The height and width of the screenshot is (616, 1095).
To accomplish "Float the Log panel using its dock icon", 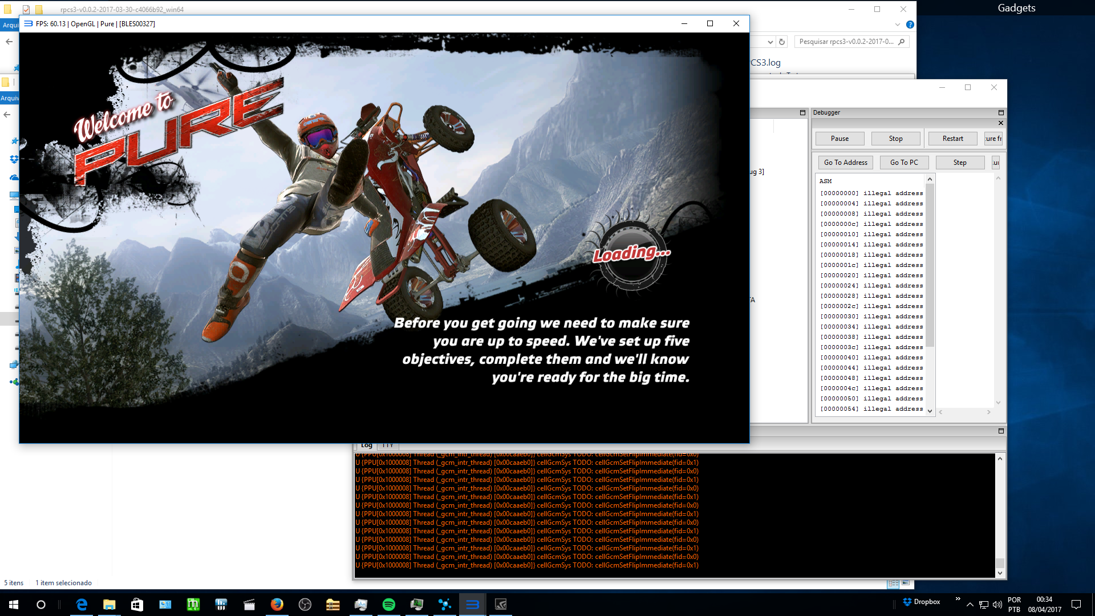I will 1000,431.
